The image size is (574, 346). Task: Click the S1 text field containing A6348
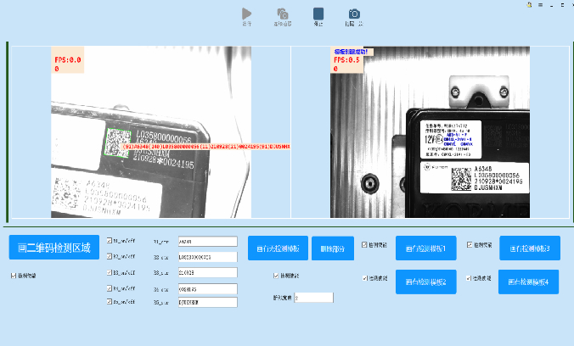click(x=206, y=241)
